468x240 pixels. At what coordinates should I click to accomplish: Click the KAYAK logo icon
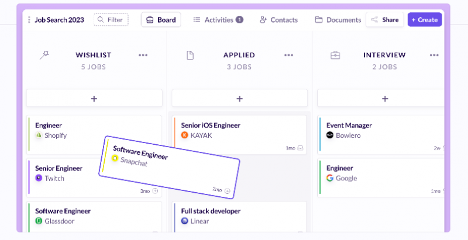pyautogui.click(x=185, y=135)
